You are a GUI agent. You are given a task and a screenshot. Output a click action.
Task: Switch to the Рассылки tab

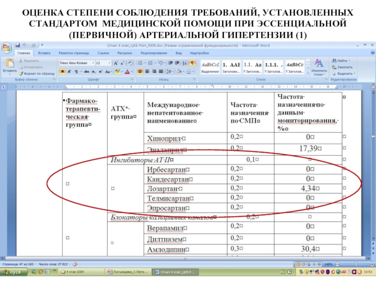tap(125, 53)
